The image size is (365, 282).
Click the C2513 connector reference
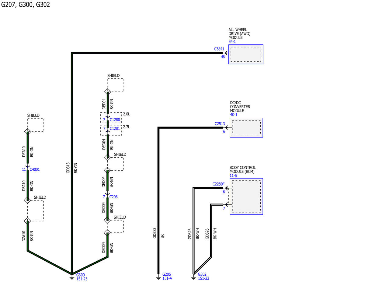(220, 124)
